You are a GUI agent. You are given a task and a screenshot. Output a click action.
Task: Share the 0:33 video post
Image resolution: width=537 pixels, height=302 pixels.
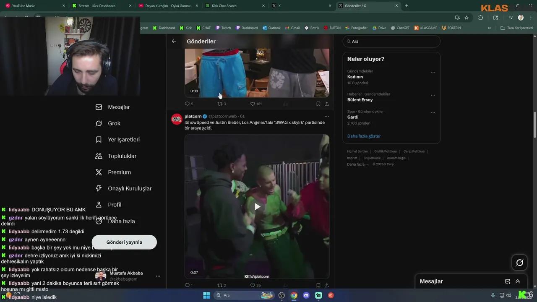point(327,104)
